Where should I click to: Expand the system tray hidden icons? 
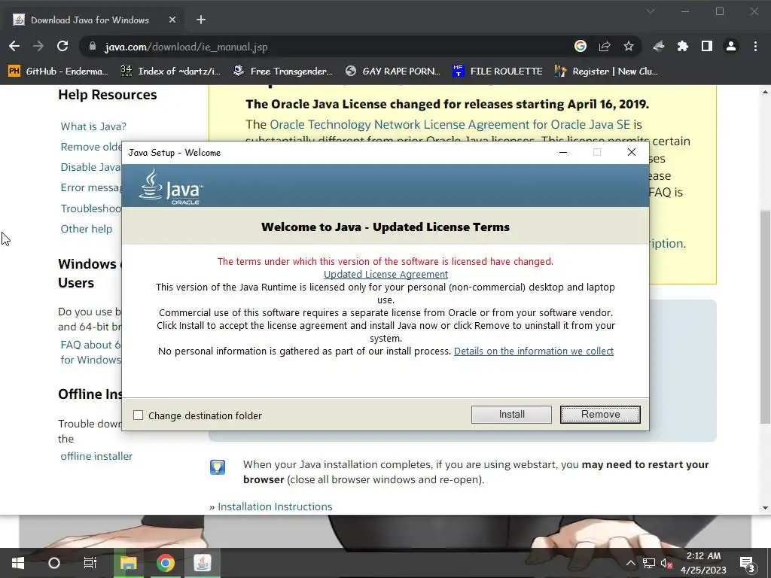click(630, 563)
